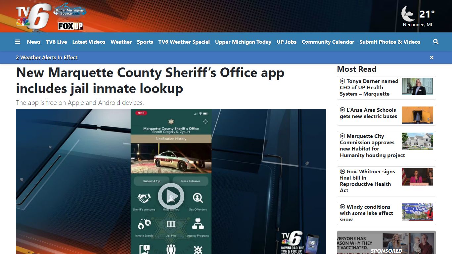The width and height of the screenshot is (452, 254).
Task: Click the 21° temperature reading
Action: 427,14
